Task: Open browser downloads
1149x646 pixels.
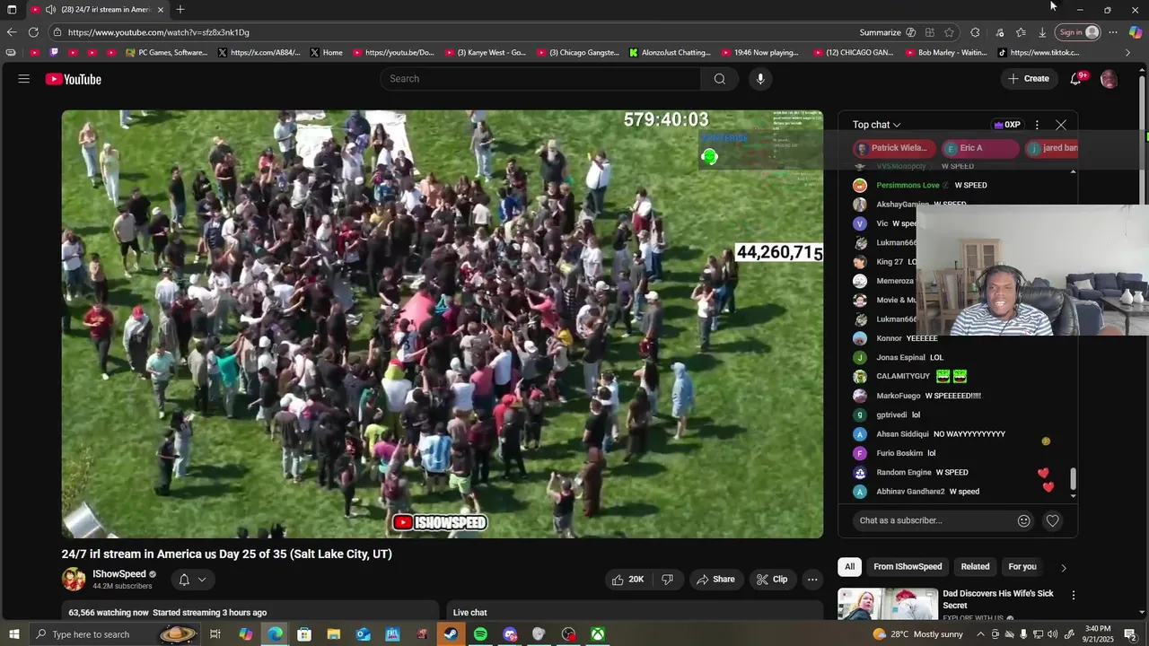Action: pyautogui.click(x=1042, y=32)
